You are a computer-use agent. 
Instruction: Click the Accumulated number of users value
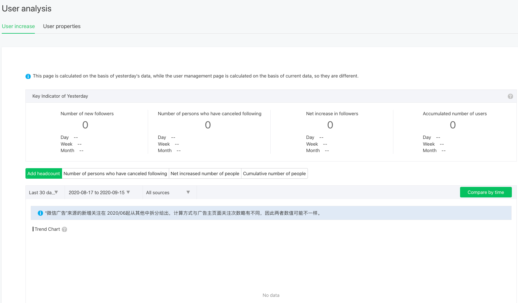coord(452,125)
